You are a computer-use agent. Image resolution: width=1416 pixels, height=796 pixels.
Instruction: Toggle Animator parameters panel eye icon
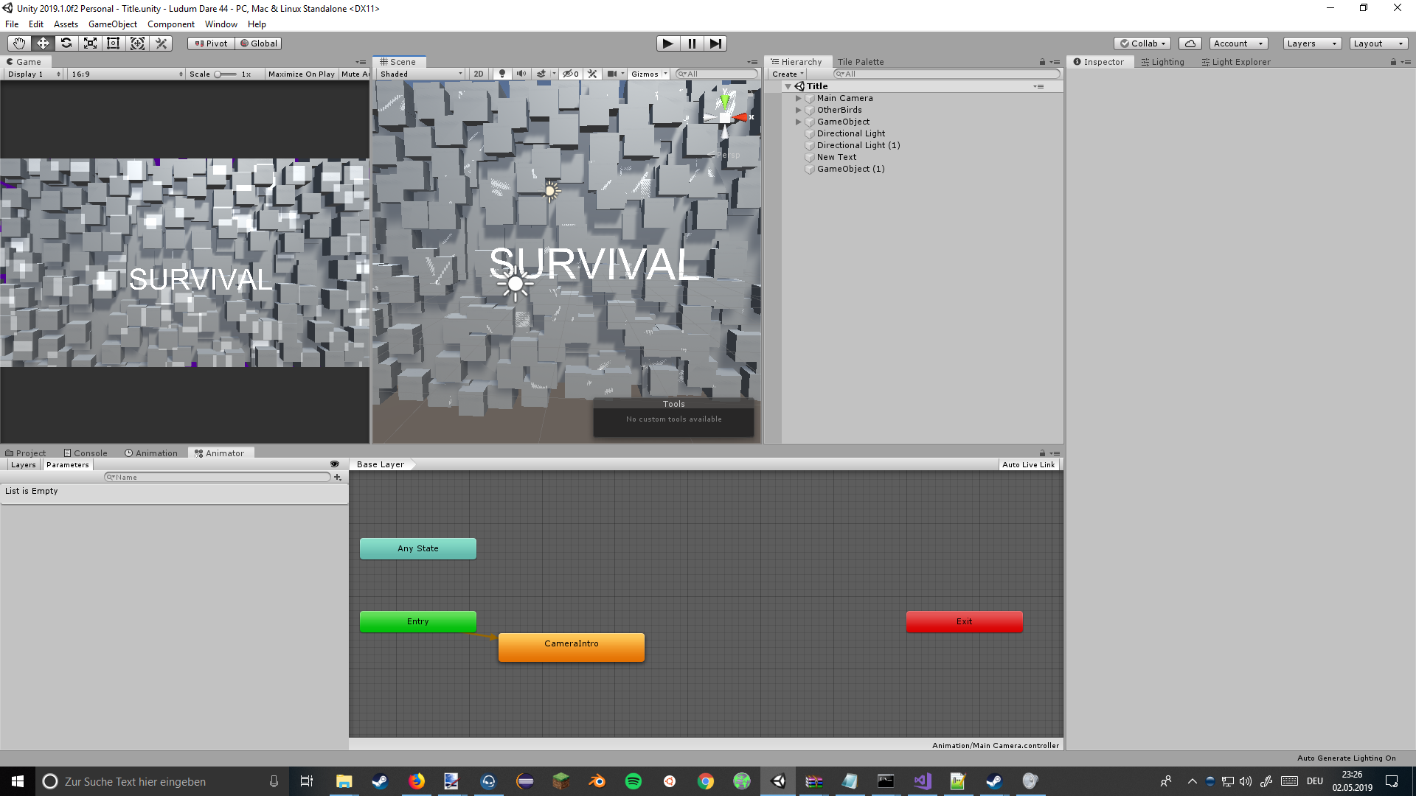pyautogui.click(x=335, y=464)
